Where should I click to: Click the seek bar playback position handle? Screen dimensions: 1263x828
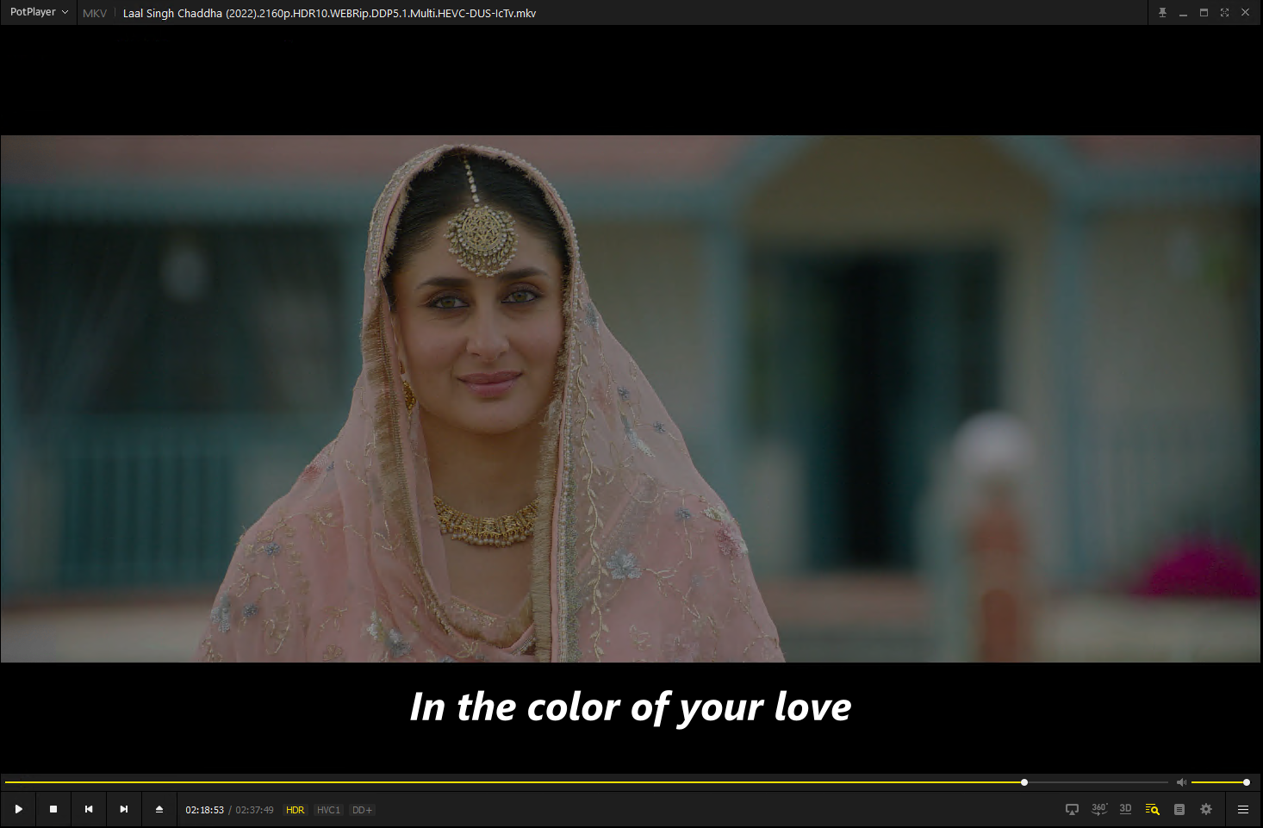tap(1024, 782)
